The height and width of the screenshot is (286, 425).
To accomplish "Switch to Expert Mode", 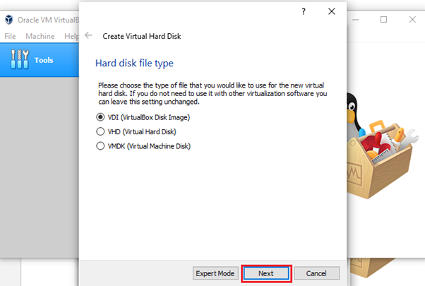I will tap(215, 273).
